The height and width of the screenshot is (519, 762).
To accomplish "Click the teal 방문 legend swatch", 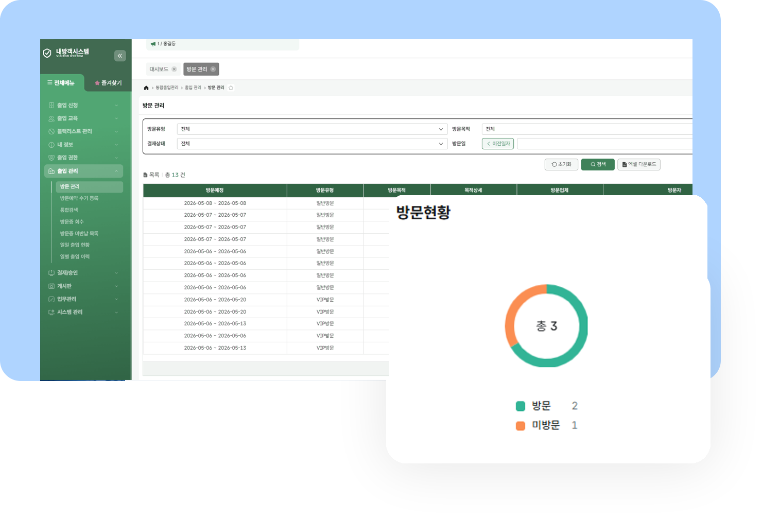I will tap(521, 406).
